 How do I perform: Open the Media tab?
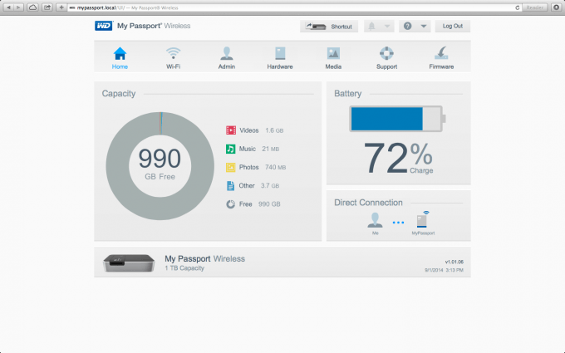[x=333, y=57]
